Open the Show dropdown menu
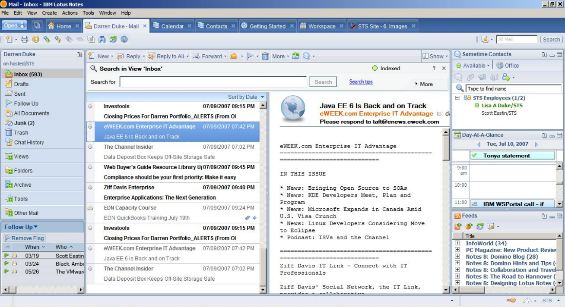The height and width of the screenshot is (307, 565). pos(435,56)
